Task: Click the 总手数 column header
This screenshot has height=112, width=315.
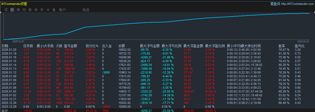Action: [28, 46]
